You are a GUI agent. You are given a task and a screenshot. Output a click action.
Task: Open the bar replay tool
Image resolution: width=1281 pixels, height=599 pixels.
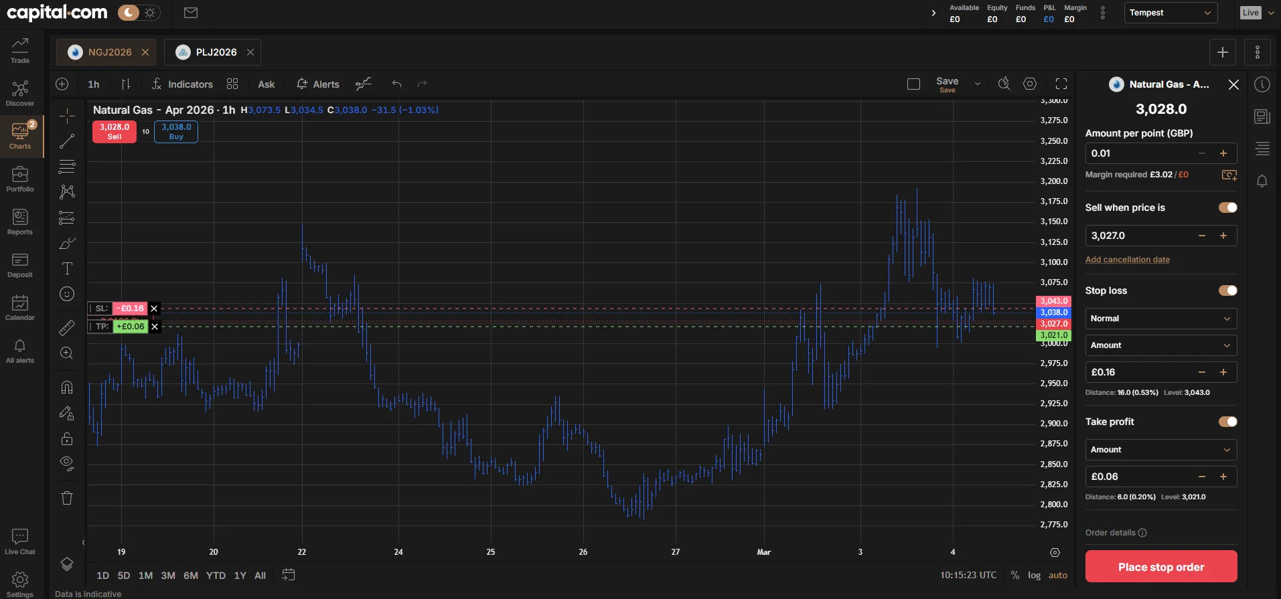[x=364, y=84]
